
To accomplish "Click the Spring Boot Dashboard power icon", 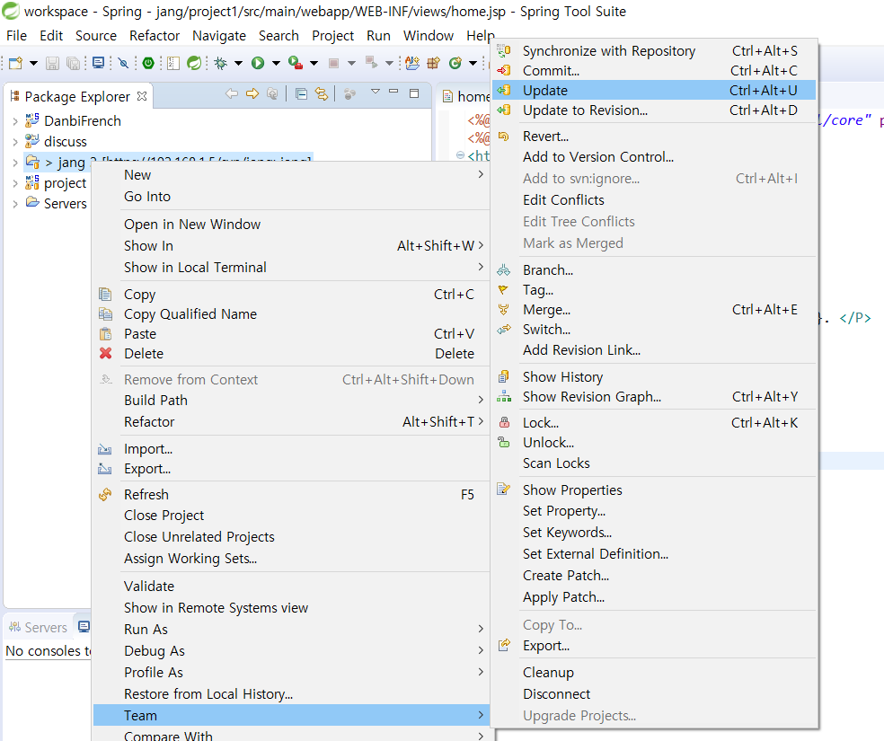I will [148, 63].
